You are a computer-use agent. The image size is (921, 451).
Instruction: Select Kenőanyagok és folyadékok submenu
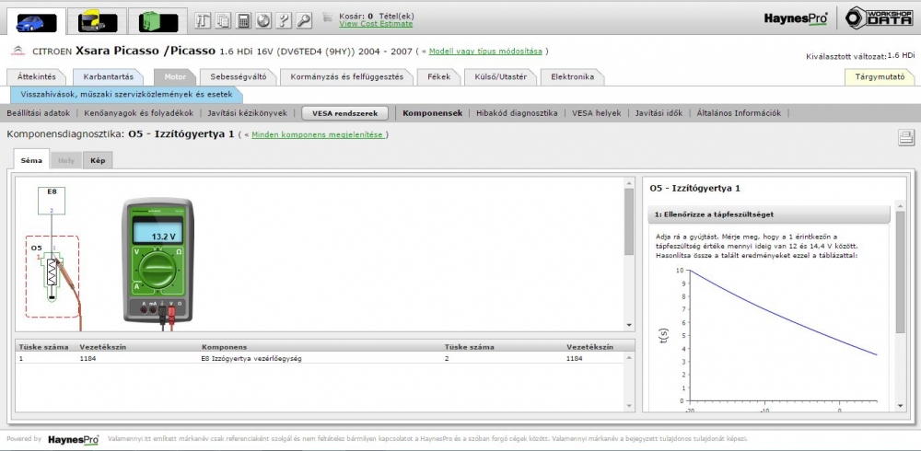tap(139, 113)
